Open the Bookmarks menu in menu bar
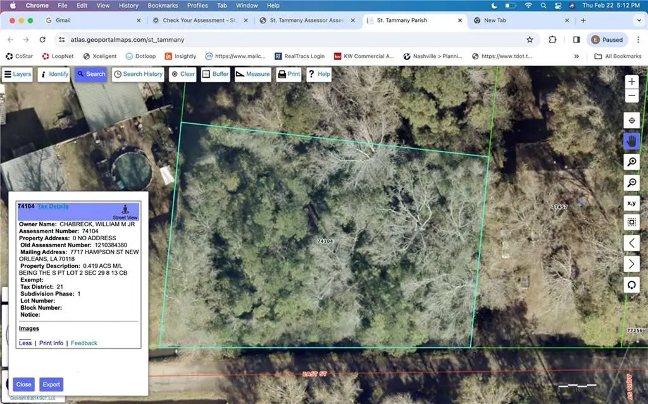This screenshot has width=648, height=404. click(163, 5)
